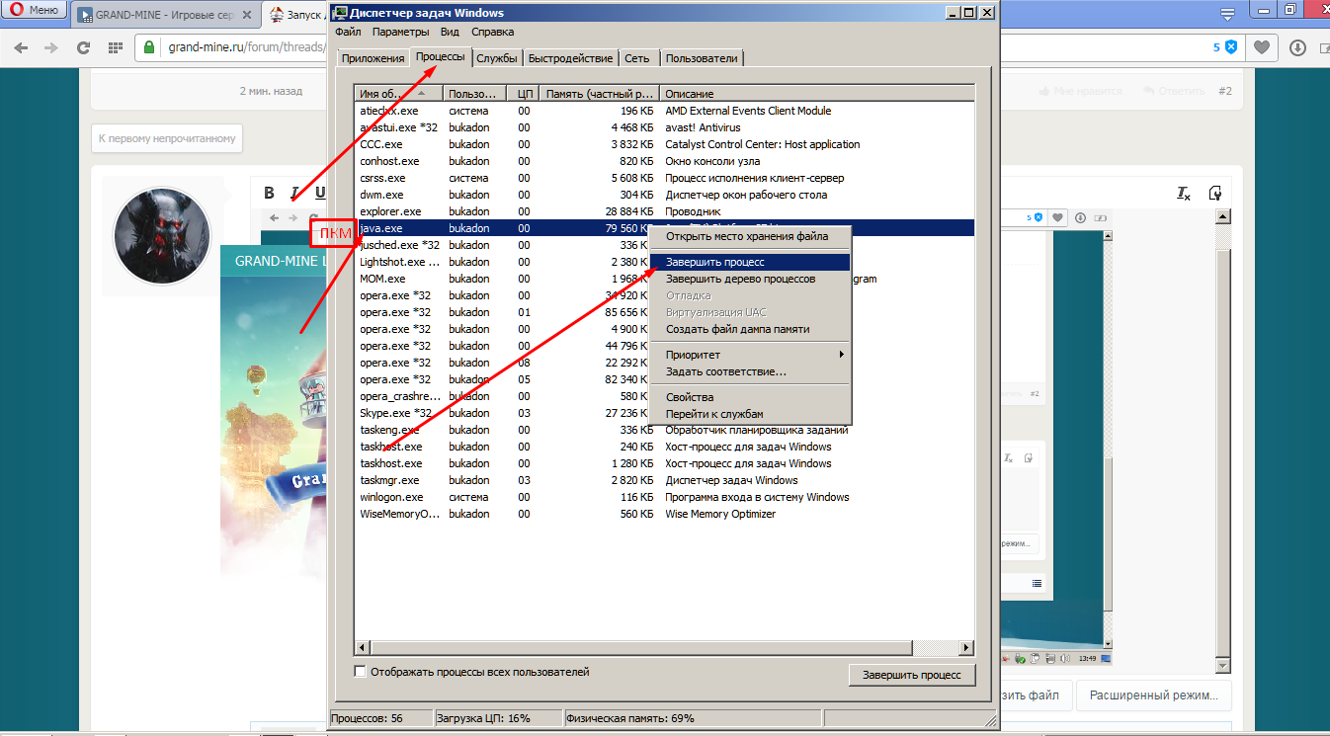
Task: Click the user avatar picture in forum
Action: pyautogui.click(x=163, y=236)
